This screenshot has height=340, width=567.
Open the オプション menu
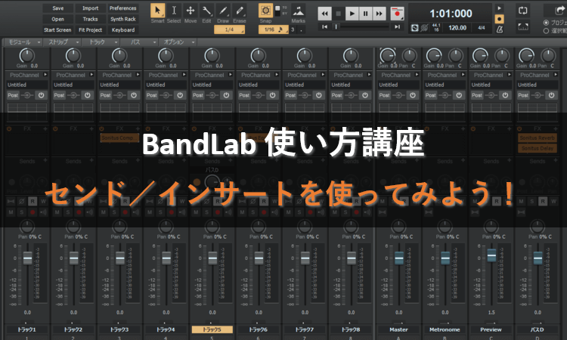pos(178,42)
